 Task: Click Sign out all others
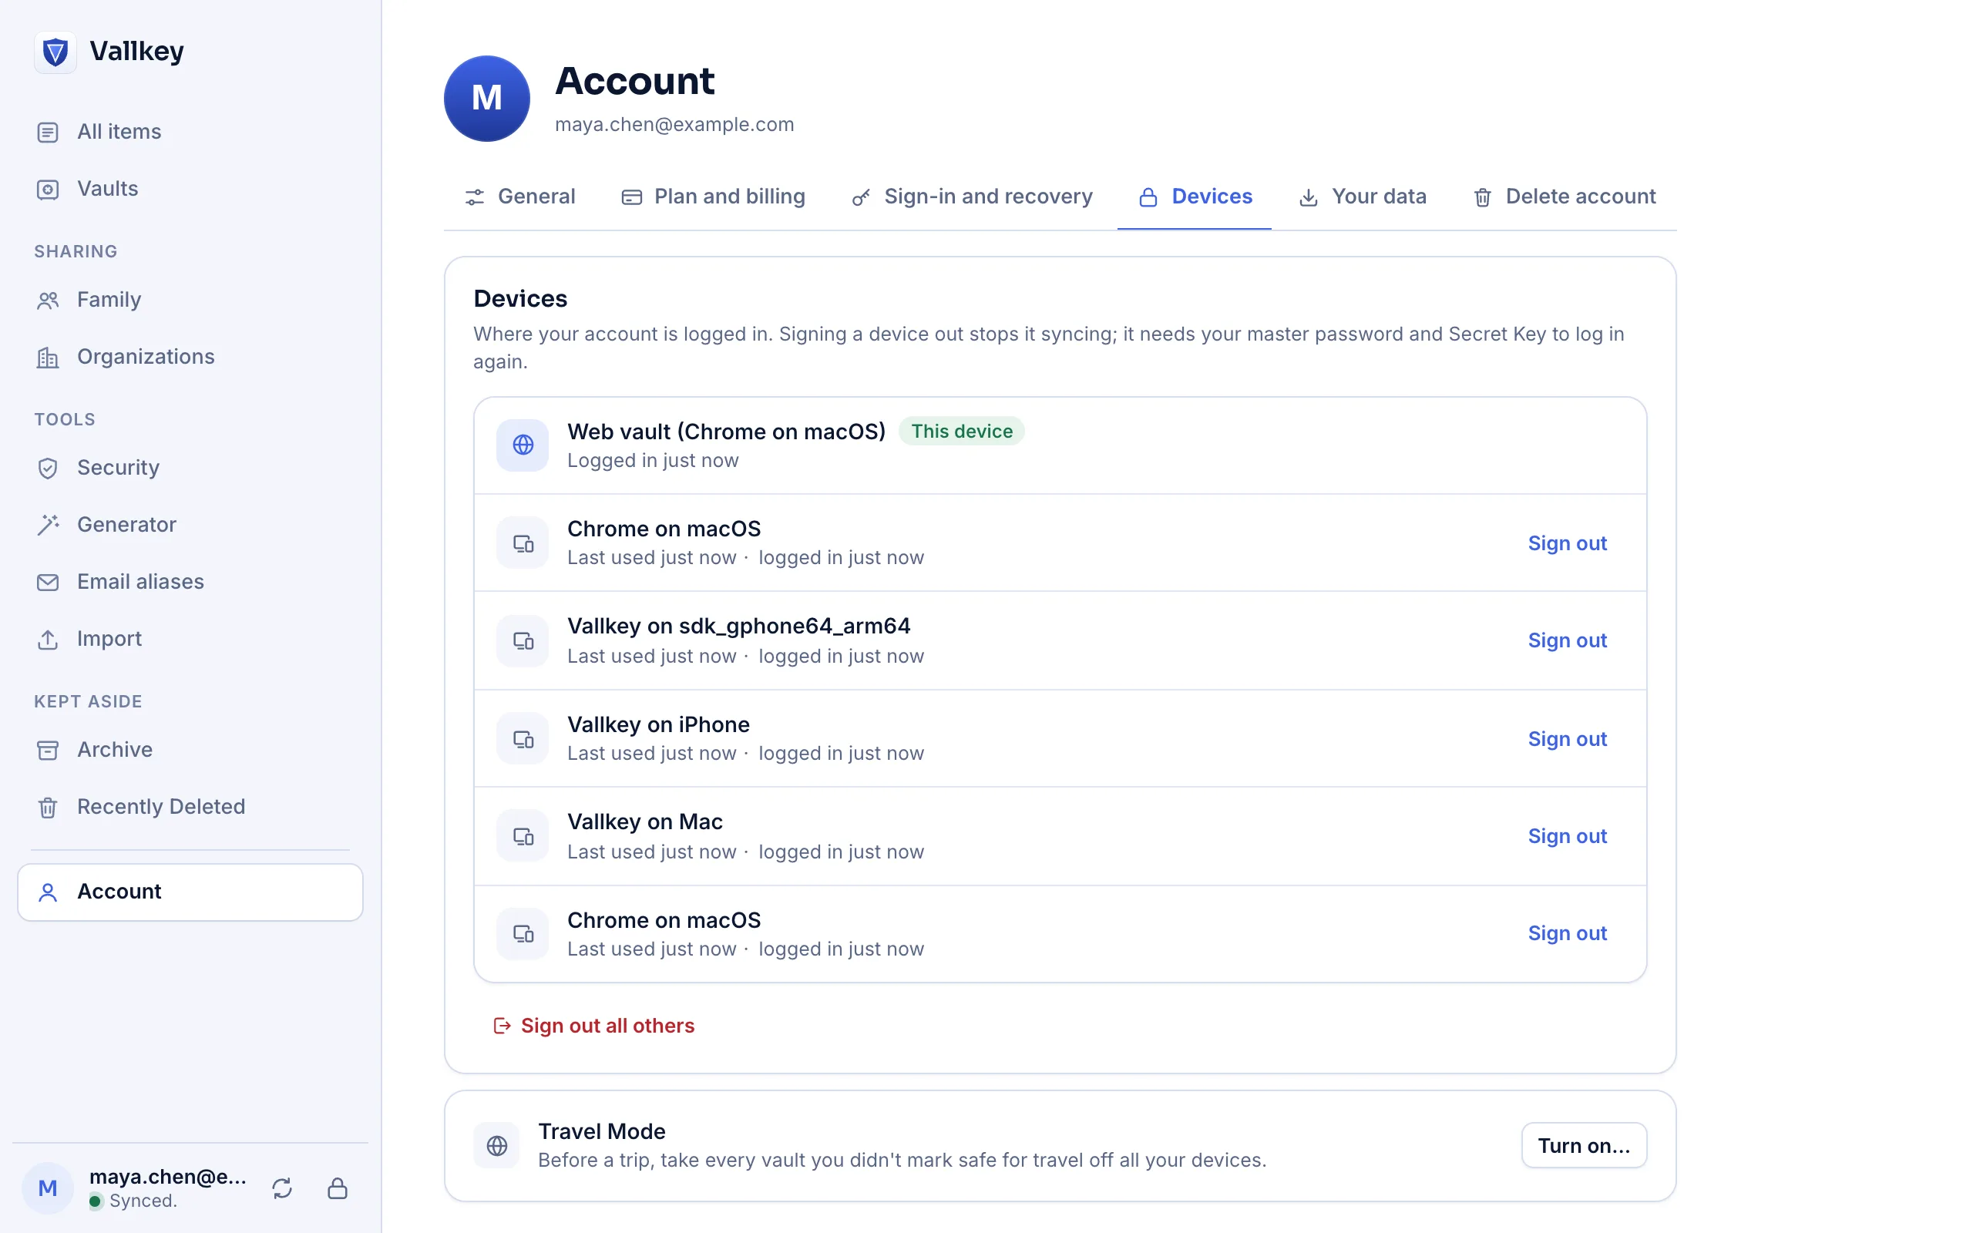pos(594,1026)
